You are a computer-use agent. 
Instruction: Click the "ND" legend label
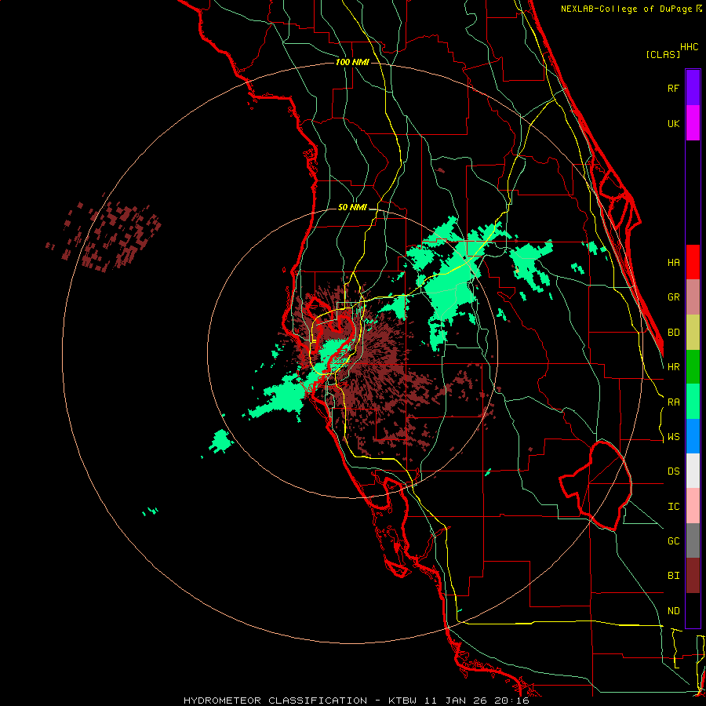tap(673, 611)
